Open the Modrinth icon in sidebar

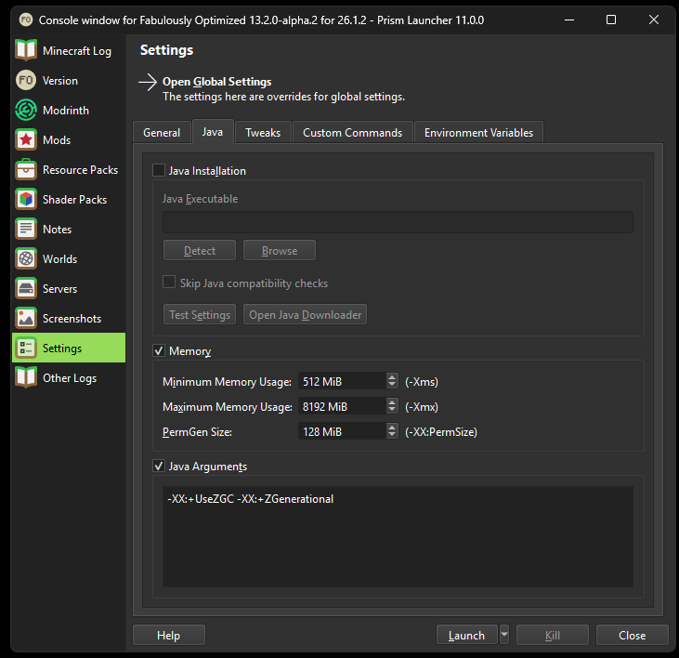click(26, 110)
